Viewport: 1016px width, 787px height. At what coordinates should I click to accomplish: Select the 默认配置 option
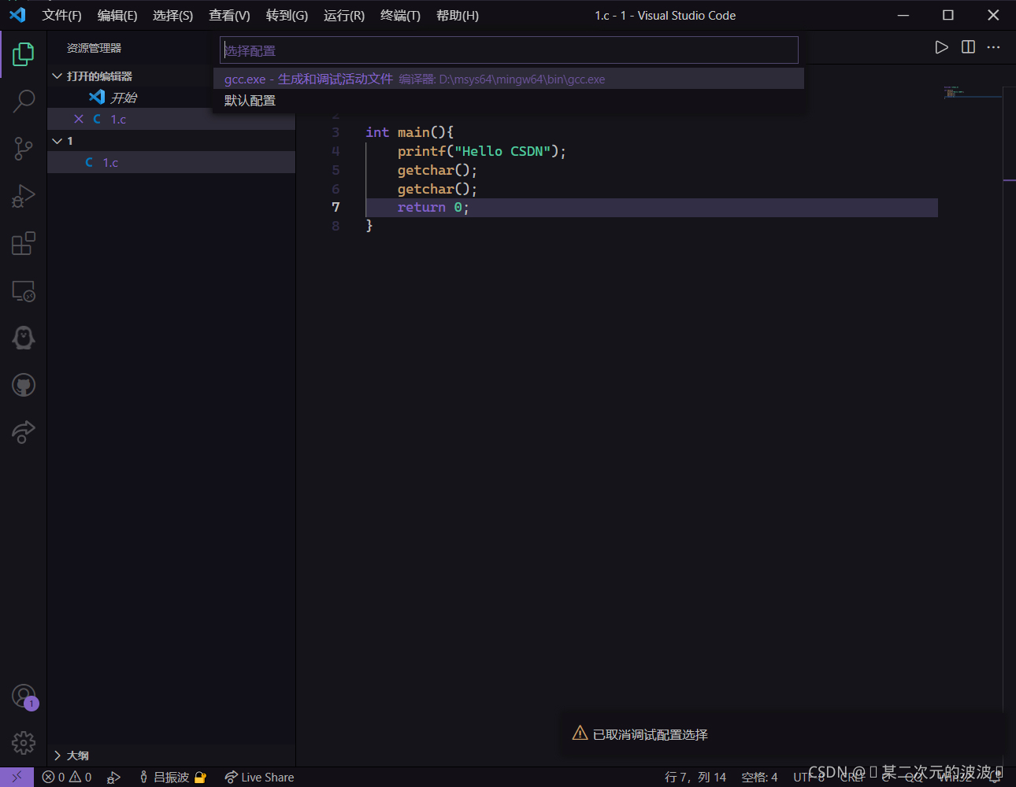pos(509,101)
